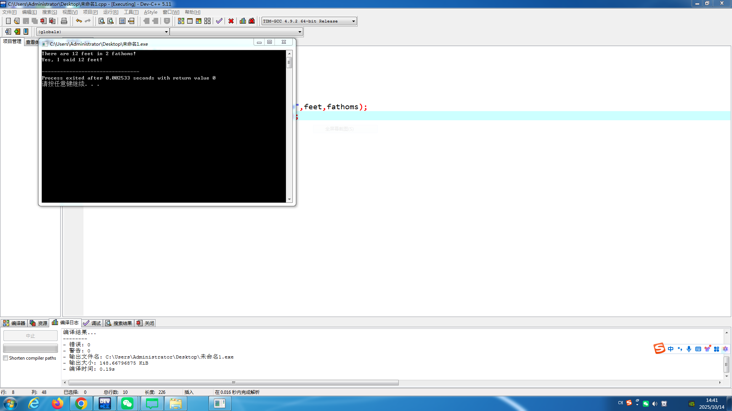Screen dimensions: 732x411
Task: Open the 运行[R] menu
Action: tap(111, 12)
